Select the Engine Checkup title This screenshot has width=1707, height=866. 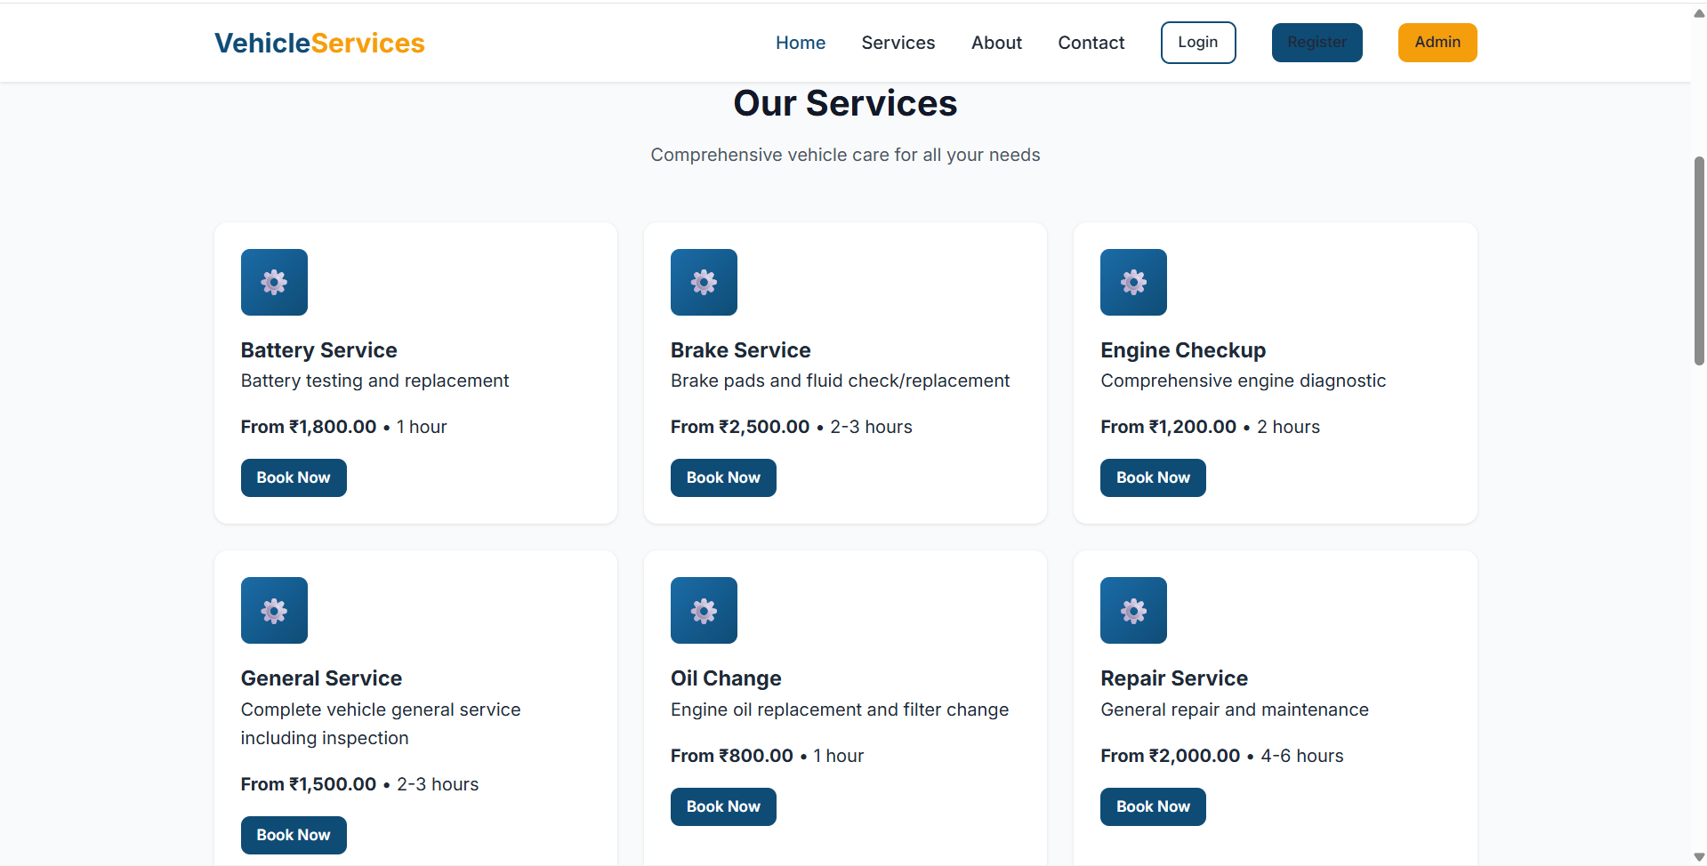1183,350
